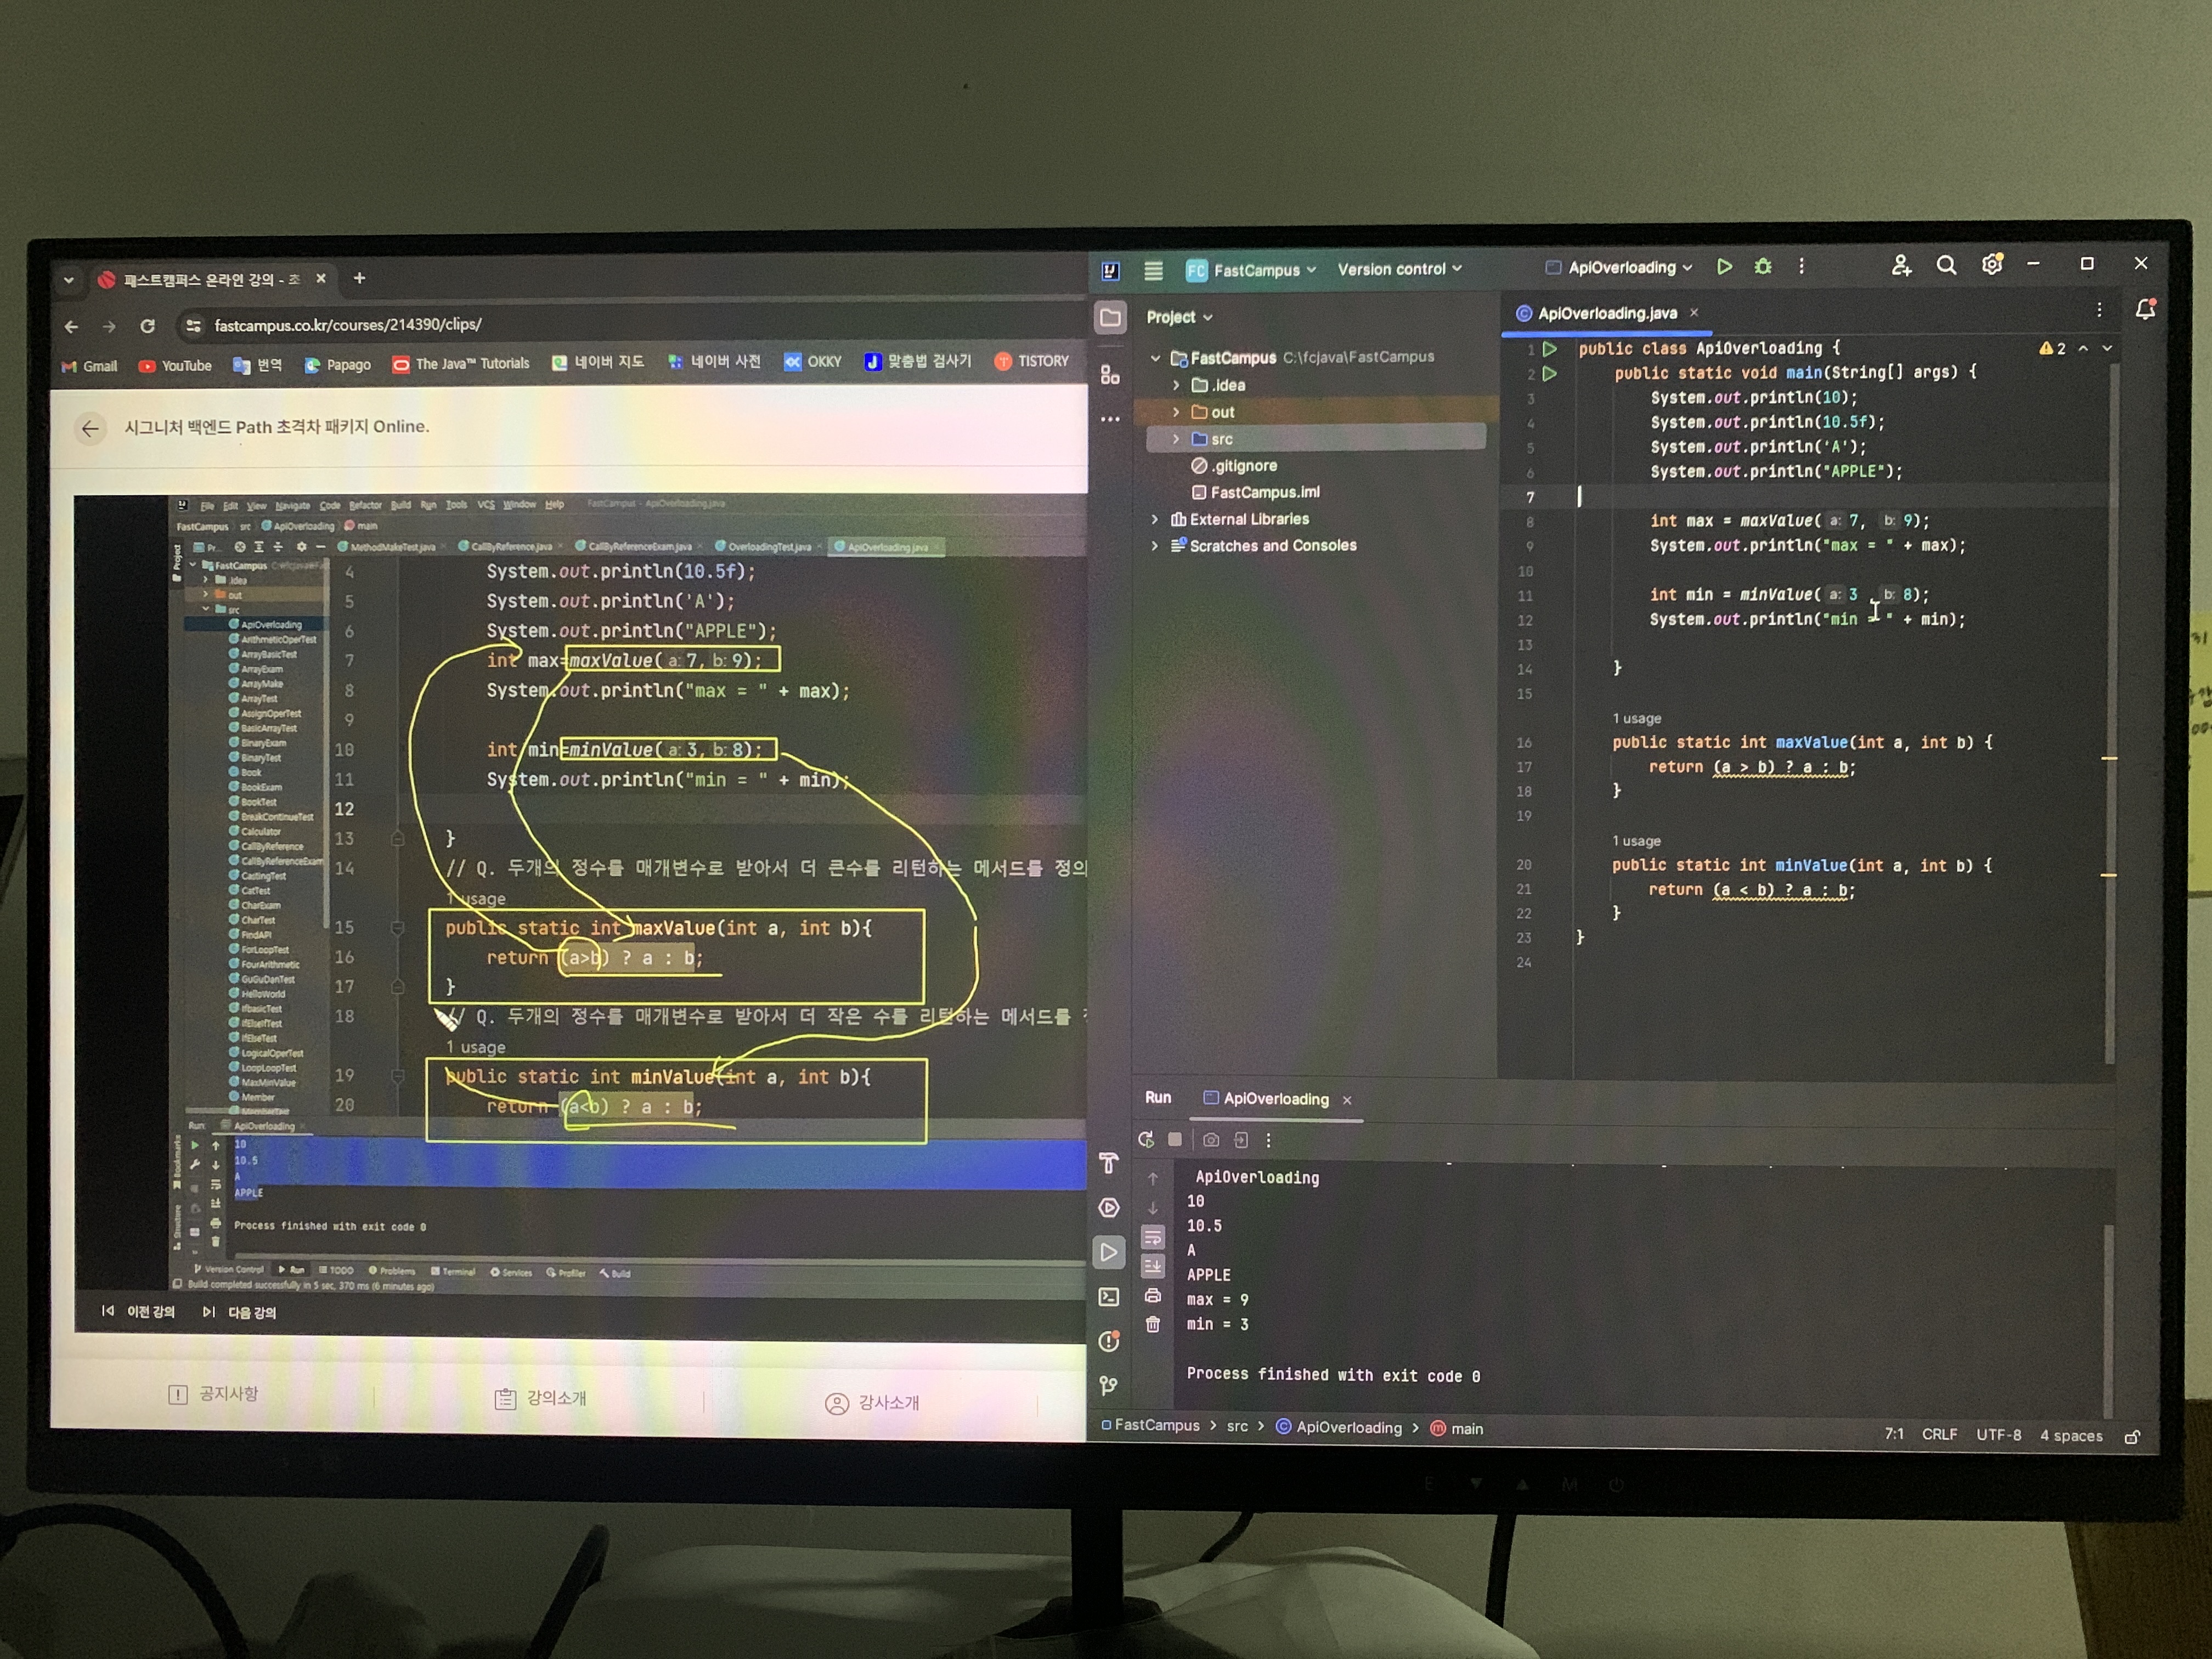Viewport: 2212px width, 1659px height.
Task: Open the Notifications bell icon
Action: [x=2144, y=311]
